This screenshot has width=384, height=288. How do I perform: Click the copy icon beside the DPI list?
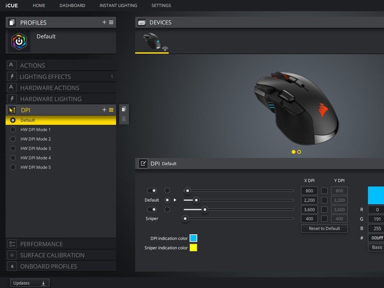click(124, 109)
